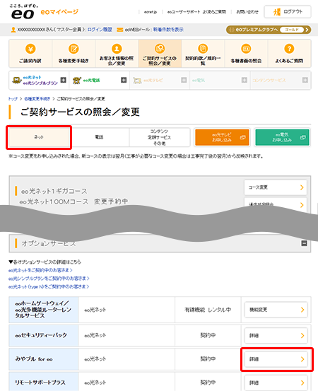Click 有線機能 レンタル中 status cell
This screenshot has height=391, width=318.
point(208,310)
